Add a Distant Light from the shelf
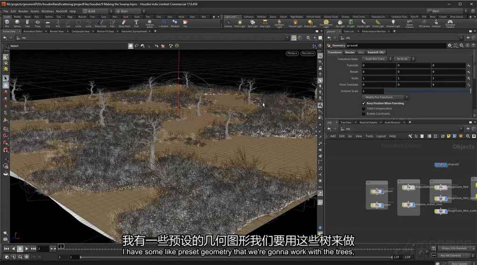The width and height of the screenshot is (477, 265). click(x=310, y=23)
